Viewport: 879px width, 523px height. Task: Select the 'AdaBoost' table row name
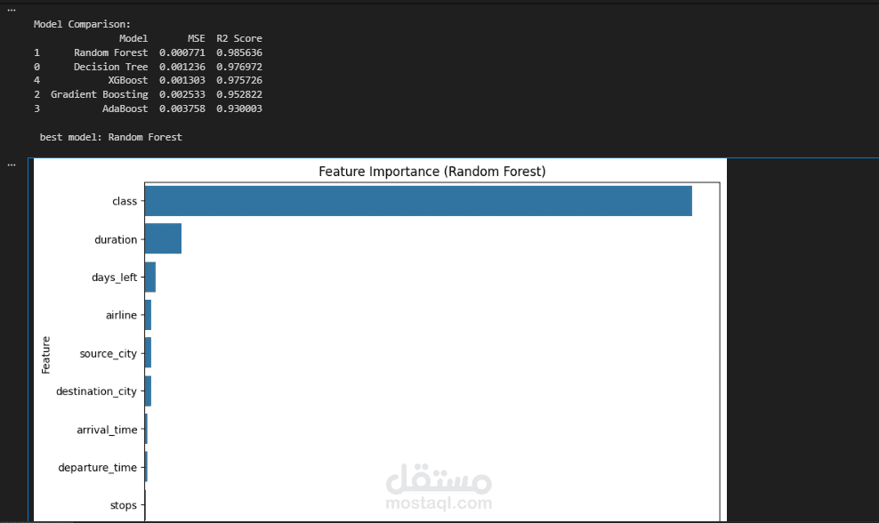(125, 109)
